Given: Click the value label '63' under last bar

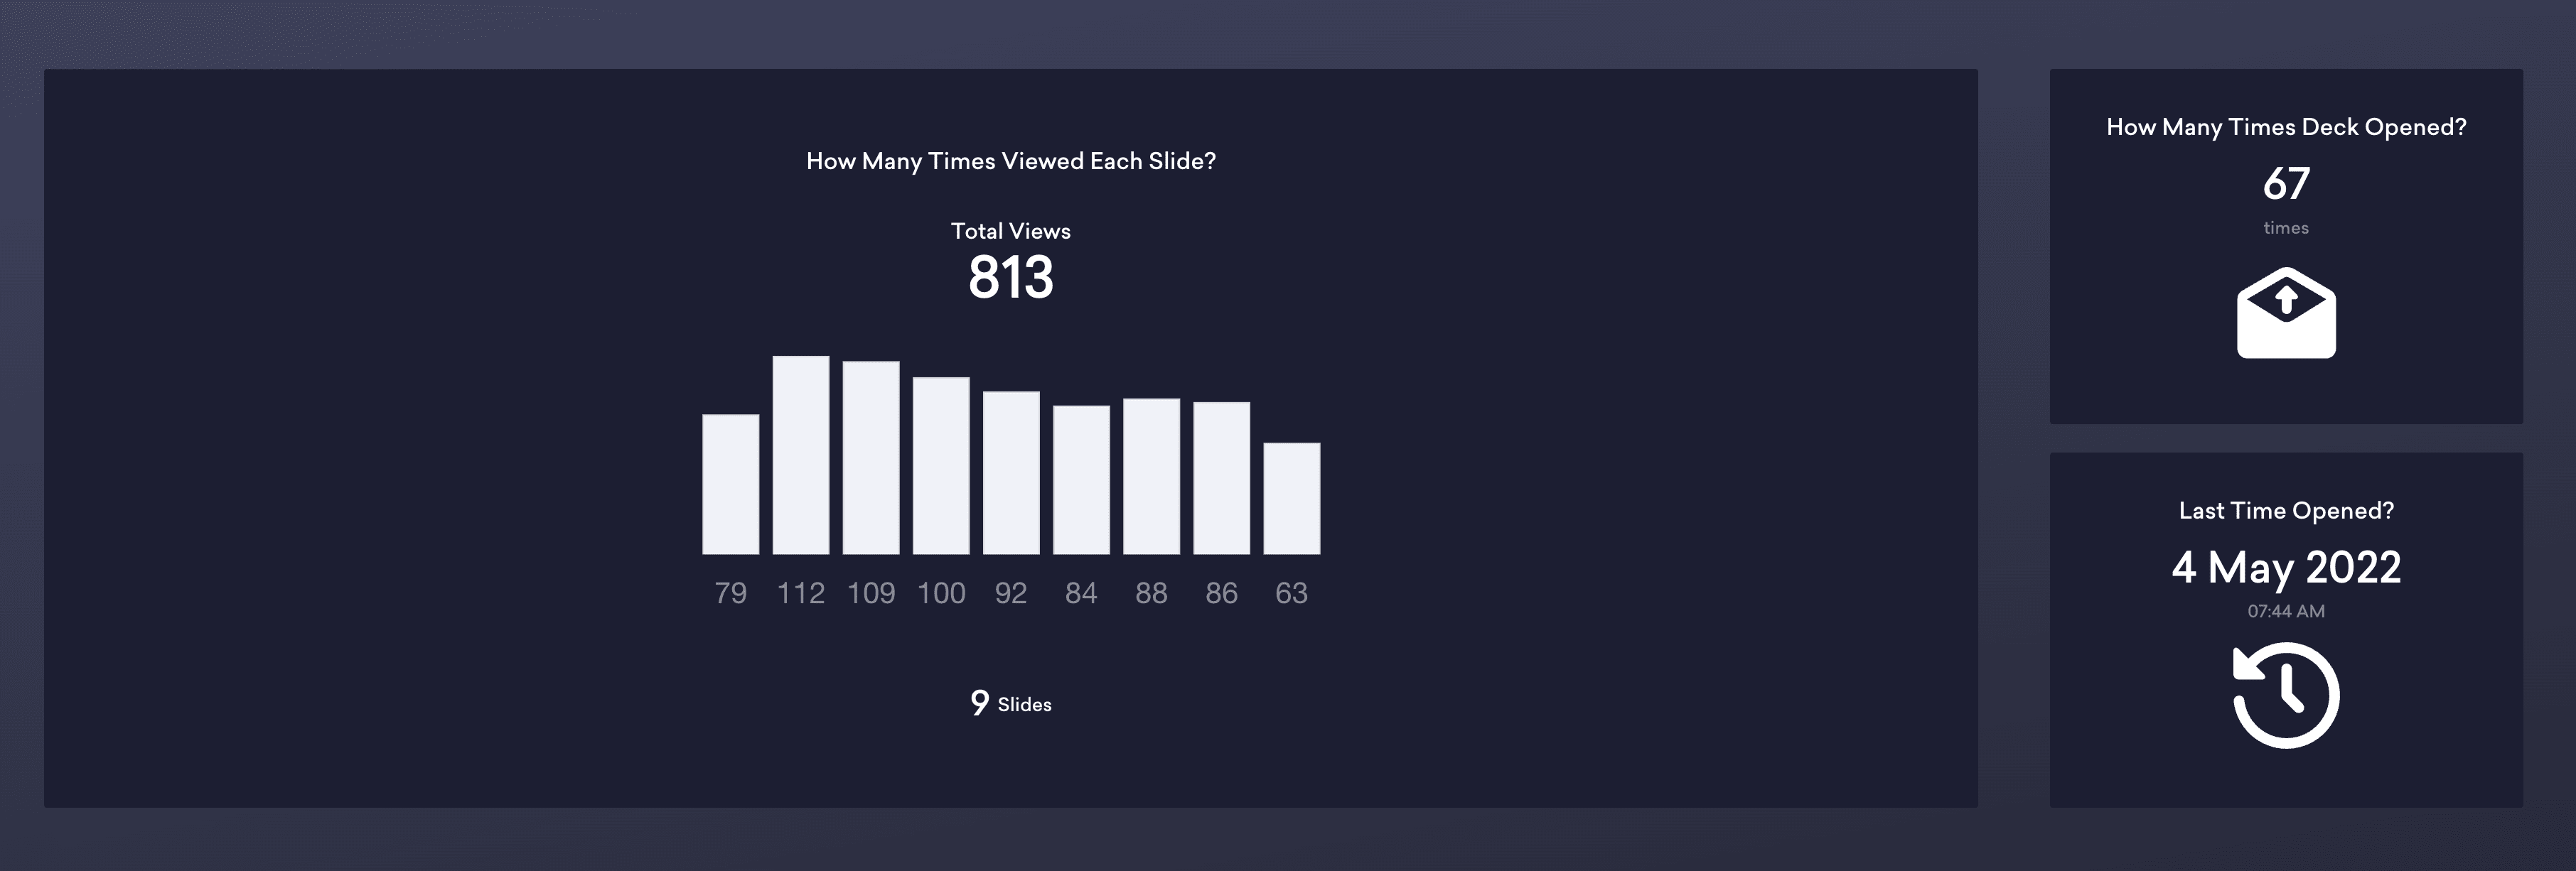Looking at the screenshot, I should 1291,593.
